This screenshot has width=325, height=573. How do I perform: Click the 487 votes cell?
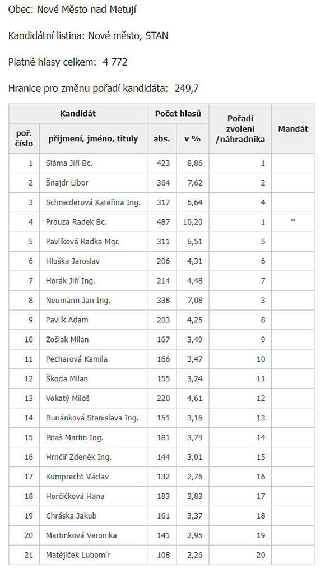162,222
